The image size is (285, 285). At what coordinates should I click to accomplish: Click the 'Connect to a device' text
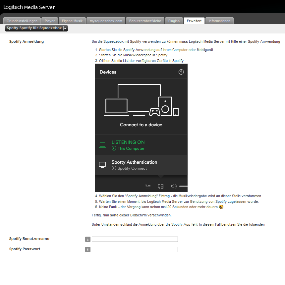coord(141,125)
